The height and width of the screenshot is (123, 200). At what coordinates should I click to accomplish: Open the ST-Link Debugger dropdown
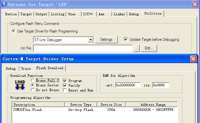[90, 40]
